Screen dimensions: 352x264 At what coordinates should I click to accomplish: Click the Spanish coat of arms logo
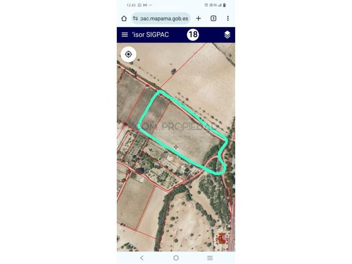pyautogui.click(x=222, y=238)
